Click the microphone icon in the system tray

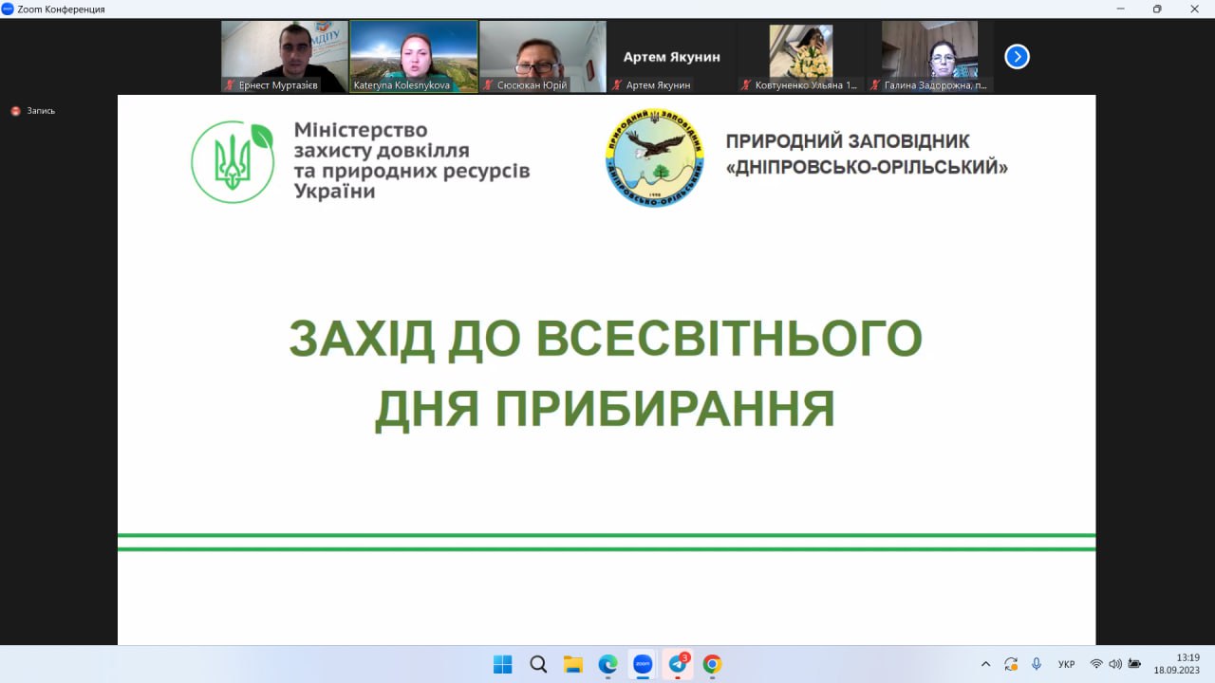[1037, 664]
